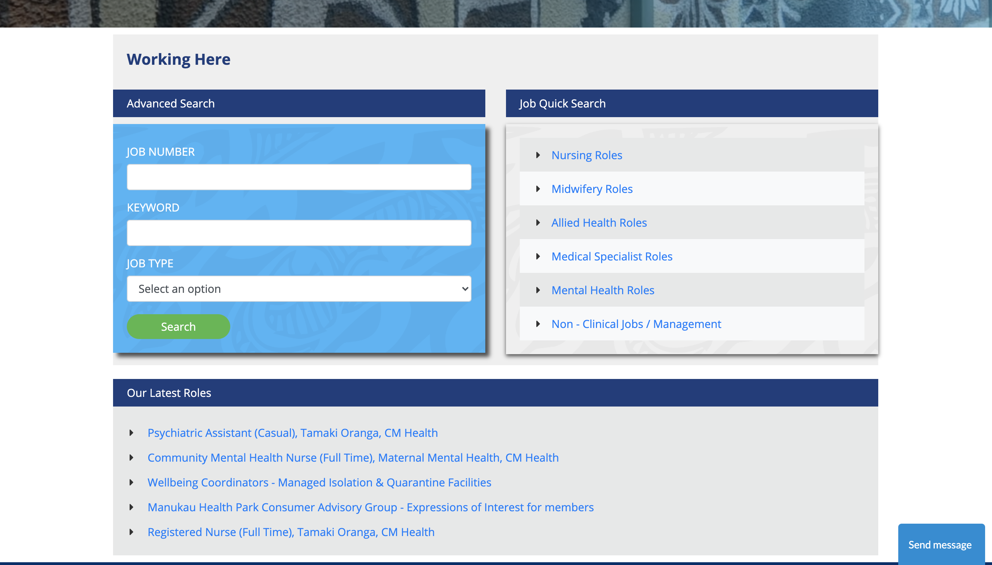The image size is (992, 565).
Task: Click arrow bullet beside Registered Nurse listing
Action: tap(131, 532)
